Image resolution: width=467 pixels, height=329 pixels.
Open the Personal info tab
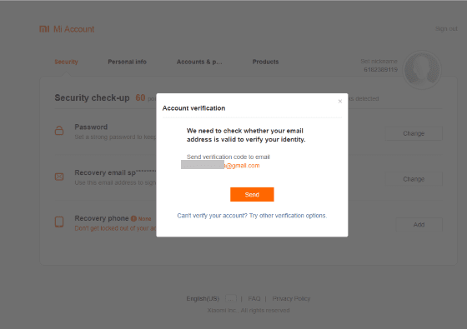127,62
